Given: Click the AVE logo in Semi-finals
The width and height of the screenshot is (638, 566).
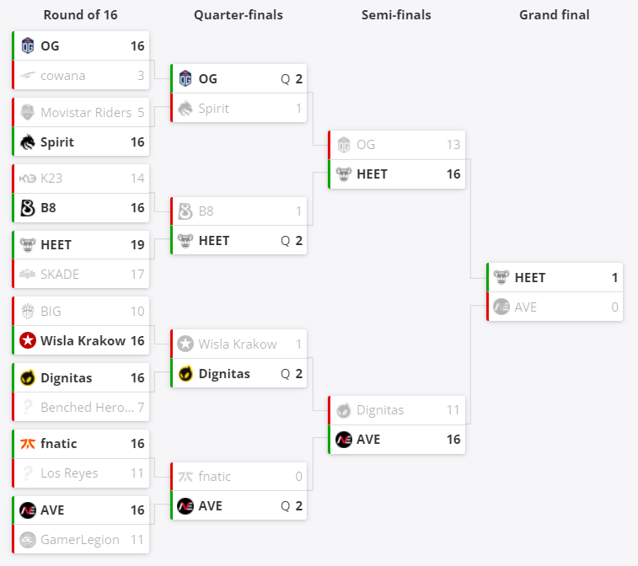Looking at the screenshot, I should [343, 440].
